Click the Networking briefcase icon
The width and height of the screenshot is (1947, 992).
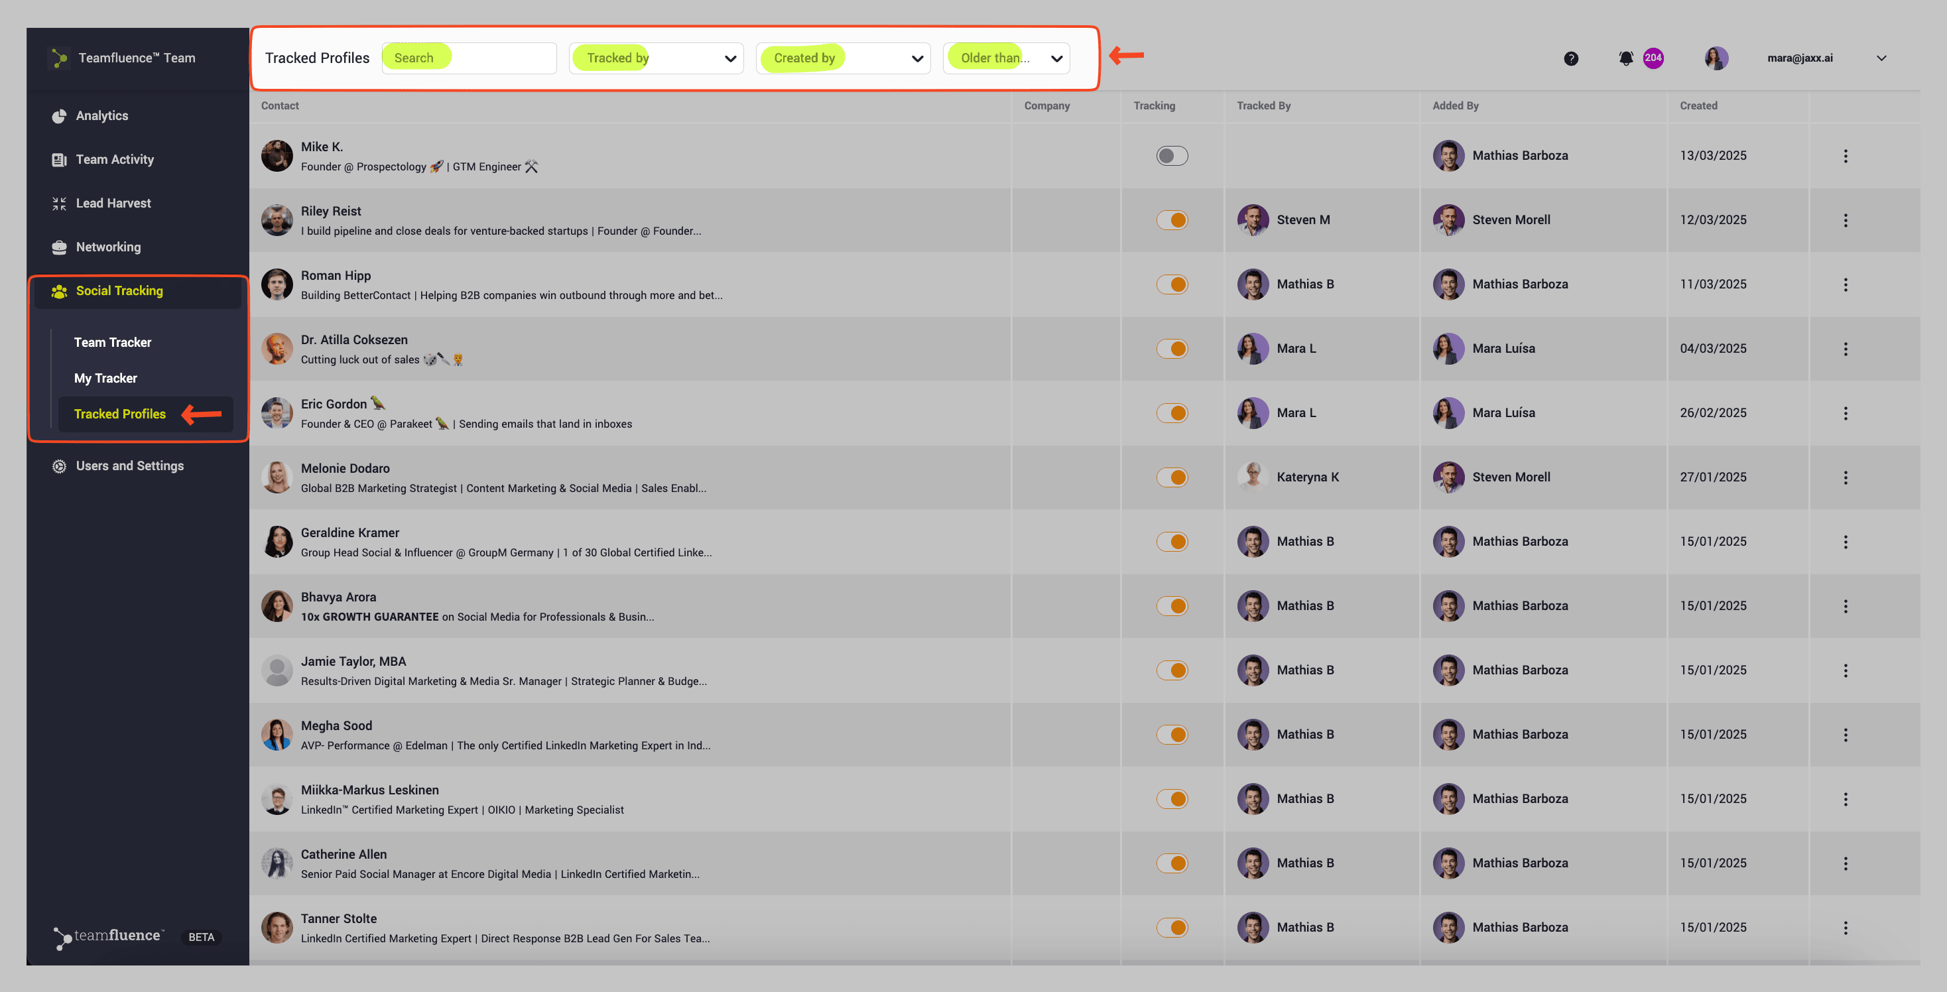59,247
